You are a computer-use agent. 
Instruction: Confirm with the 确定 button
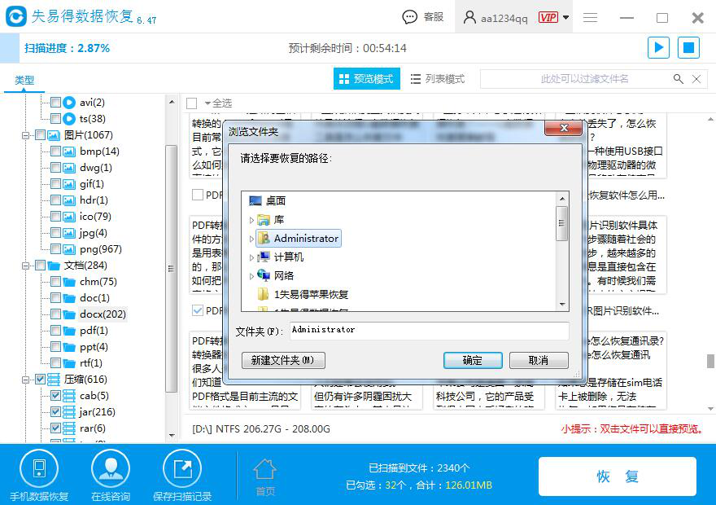coord(473,361)
